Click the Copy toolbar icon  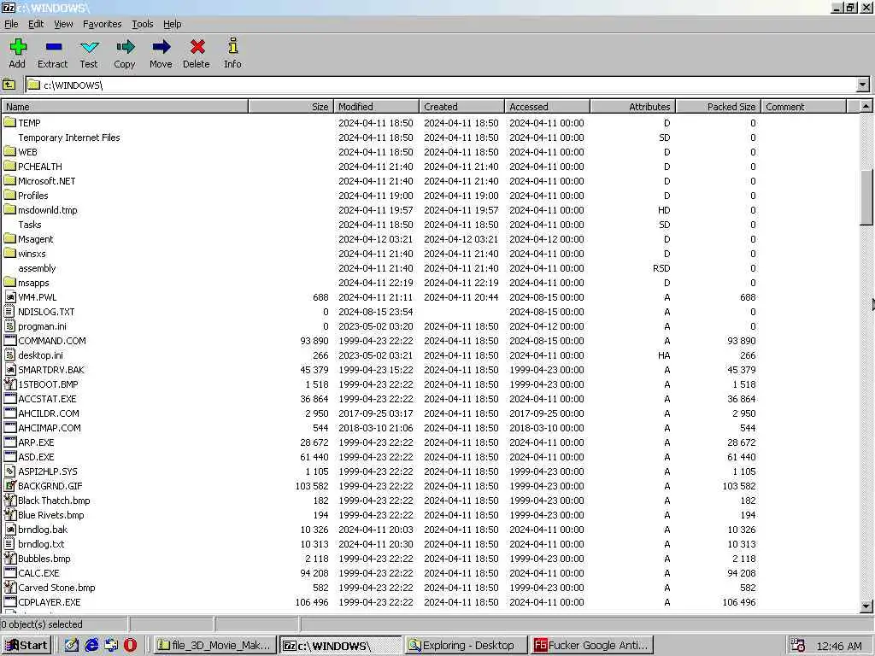point(125,47)
